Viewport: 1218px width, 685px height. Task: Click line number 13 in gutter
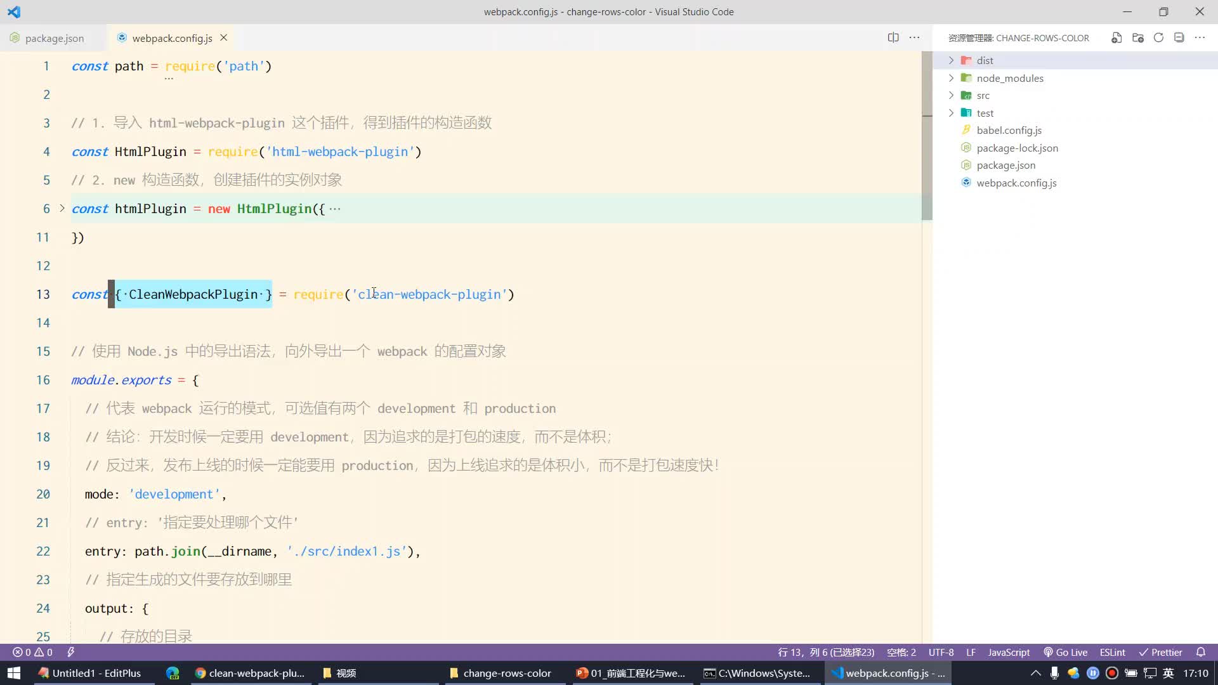pos(43,294)
